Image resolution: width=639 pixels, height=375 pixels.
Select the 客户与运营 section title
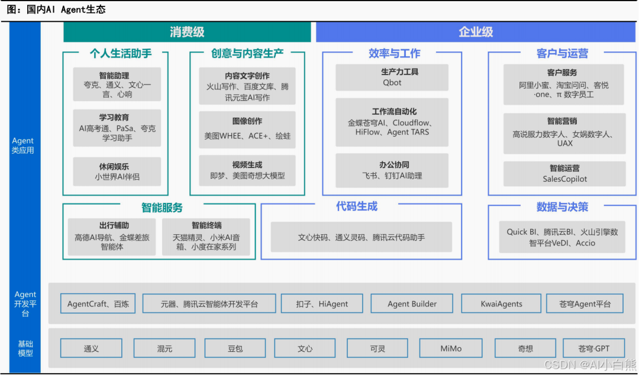[562, 53]
